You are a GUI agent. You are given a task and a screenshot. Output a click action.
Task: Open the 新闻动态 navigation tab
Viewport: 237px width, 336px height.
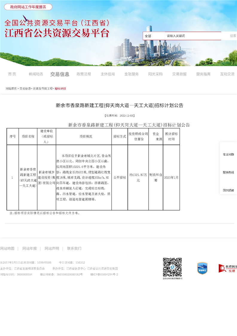click(x=36, y=74)
